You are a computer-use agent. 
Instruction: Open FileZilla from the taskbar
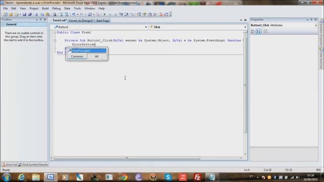click(197, 177)
